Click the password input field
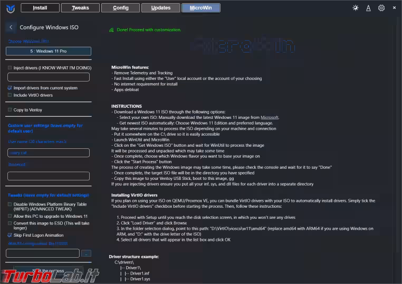 pyautogui.click(x=49, y=176)
